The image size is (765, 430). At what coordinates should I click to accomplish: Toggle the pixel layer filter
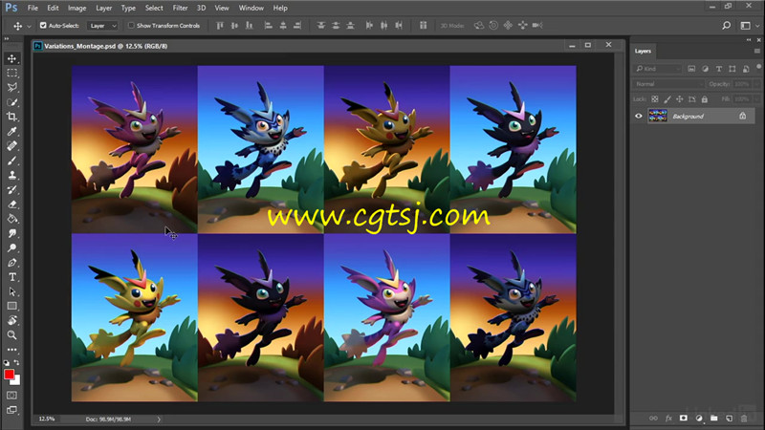coord(691,69)
